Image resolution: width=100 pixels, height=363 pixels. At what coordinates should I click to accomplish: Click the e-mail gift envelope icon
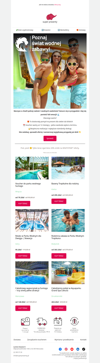click(25, 321)
